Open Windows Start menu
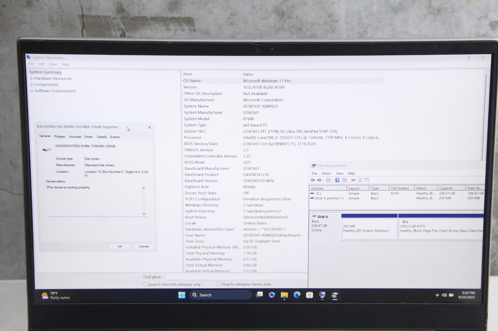 [x=182, y=295]
